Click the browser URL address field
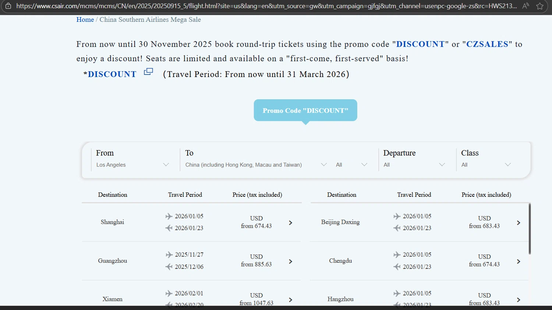The height and width of the screenshot is (310, 552). (266, 6)
